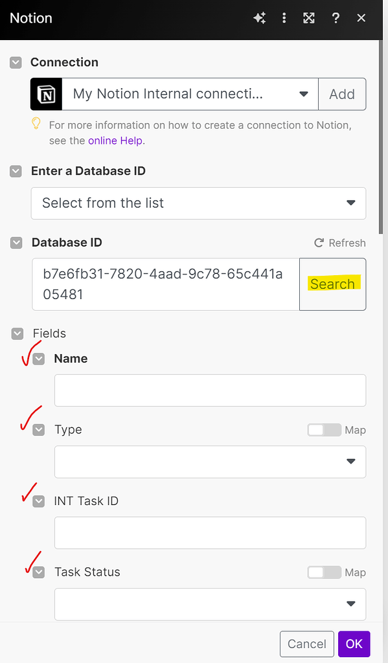Open help via the question mark icon
388x663 pixels.
336,18
